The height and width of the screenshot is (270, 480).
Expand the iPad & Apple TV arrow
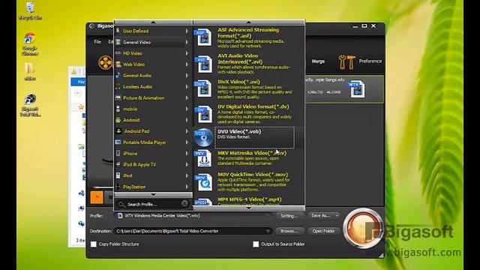(x=187, y=164)
